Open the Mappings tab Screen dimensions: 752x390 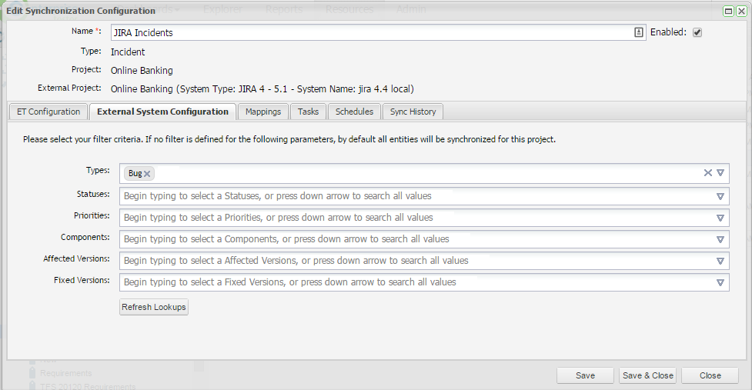click(263, 112)
